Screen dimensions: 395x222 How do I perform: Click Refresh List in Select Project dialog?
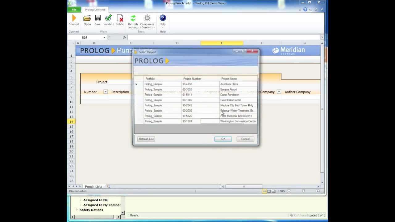146,139
